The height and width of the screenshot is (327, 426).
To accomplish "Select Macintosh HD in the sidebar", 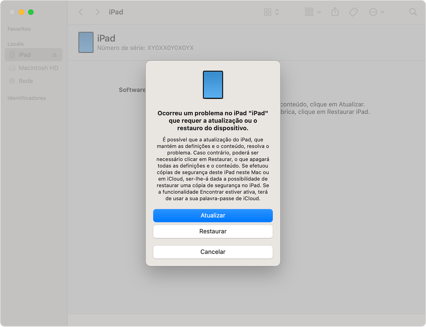I will 33,68.
